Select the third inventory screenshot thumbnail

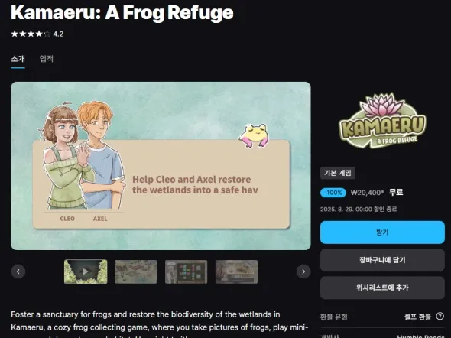click(x=186, y=271)
